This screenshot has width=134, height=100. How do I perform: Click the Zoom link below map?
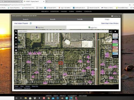pos(16,86)
